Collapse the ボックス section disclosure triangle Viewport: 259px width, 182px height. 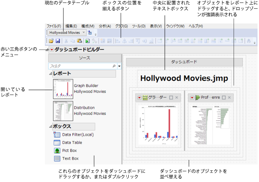coord(51,127)
